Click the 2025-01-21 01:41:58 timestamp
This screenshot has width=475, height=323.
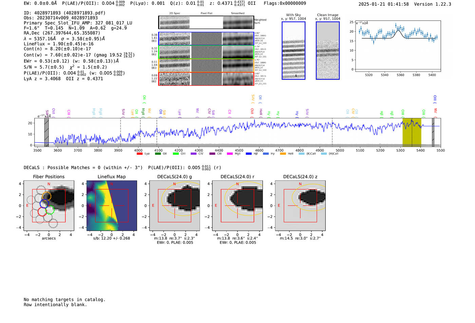point(383,4)
